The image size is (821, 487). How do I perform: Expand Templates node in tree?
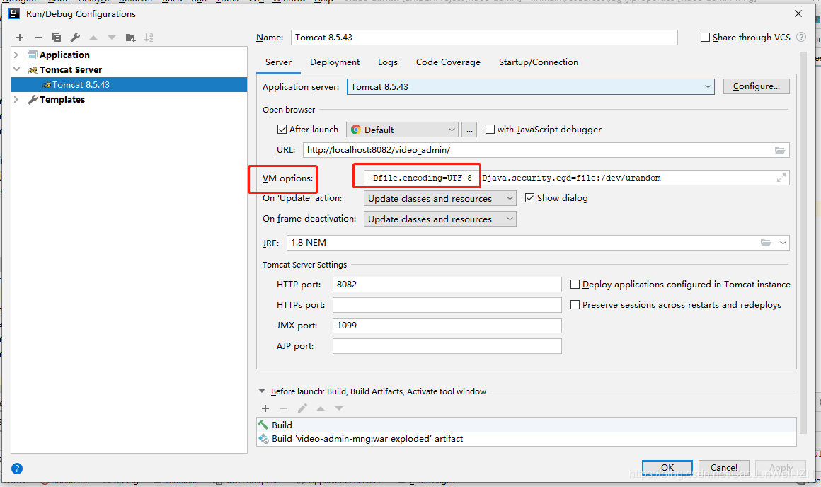point(16,99)
